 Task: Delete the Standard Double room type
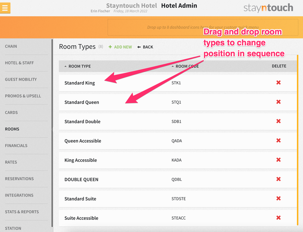coord(278,121)
